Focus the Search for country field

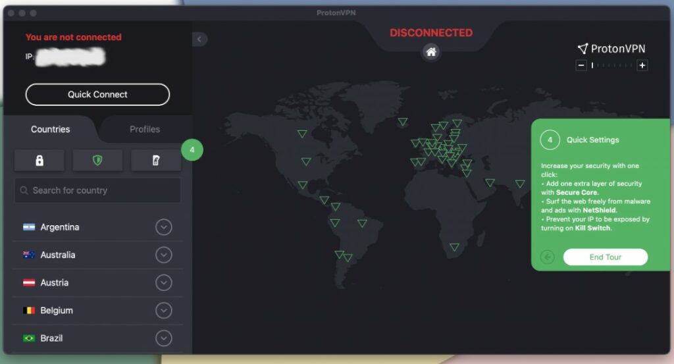pyautogui.click(x=97, y=190)
